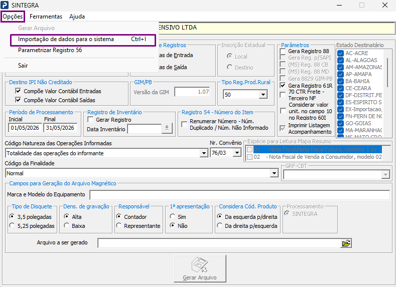Viewport: 396px width, 287px height.
Task: Uncheck AL-ALAGOAS state checkbox
Action: tap(340, 60)
